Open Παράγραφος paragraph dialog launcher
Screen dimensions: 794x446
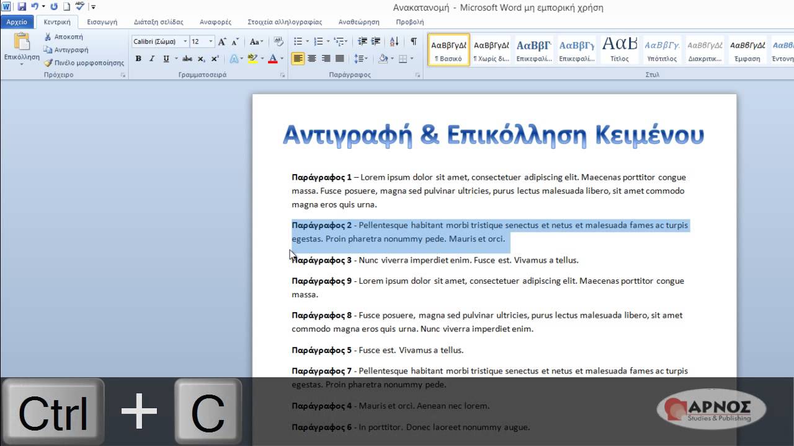coord(417,75)
